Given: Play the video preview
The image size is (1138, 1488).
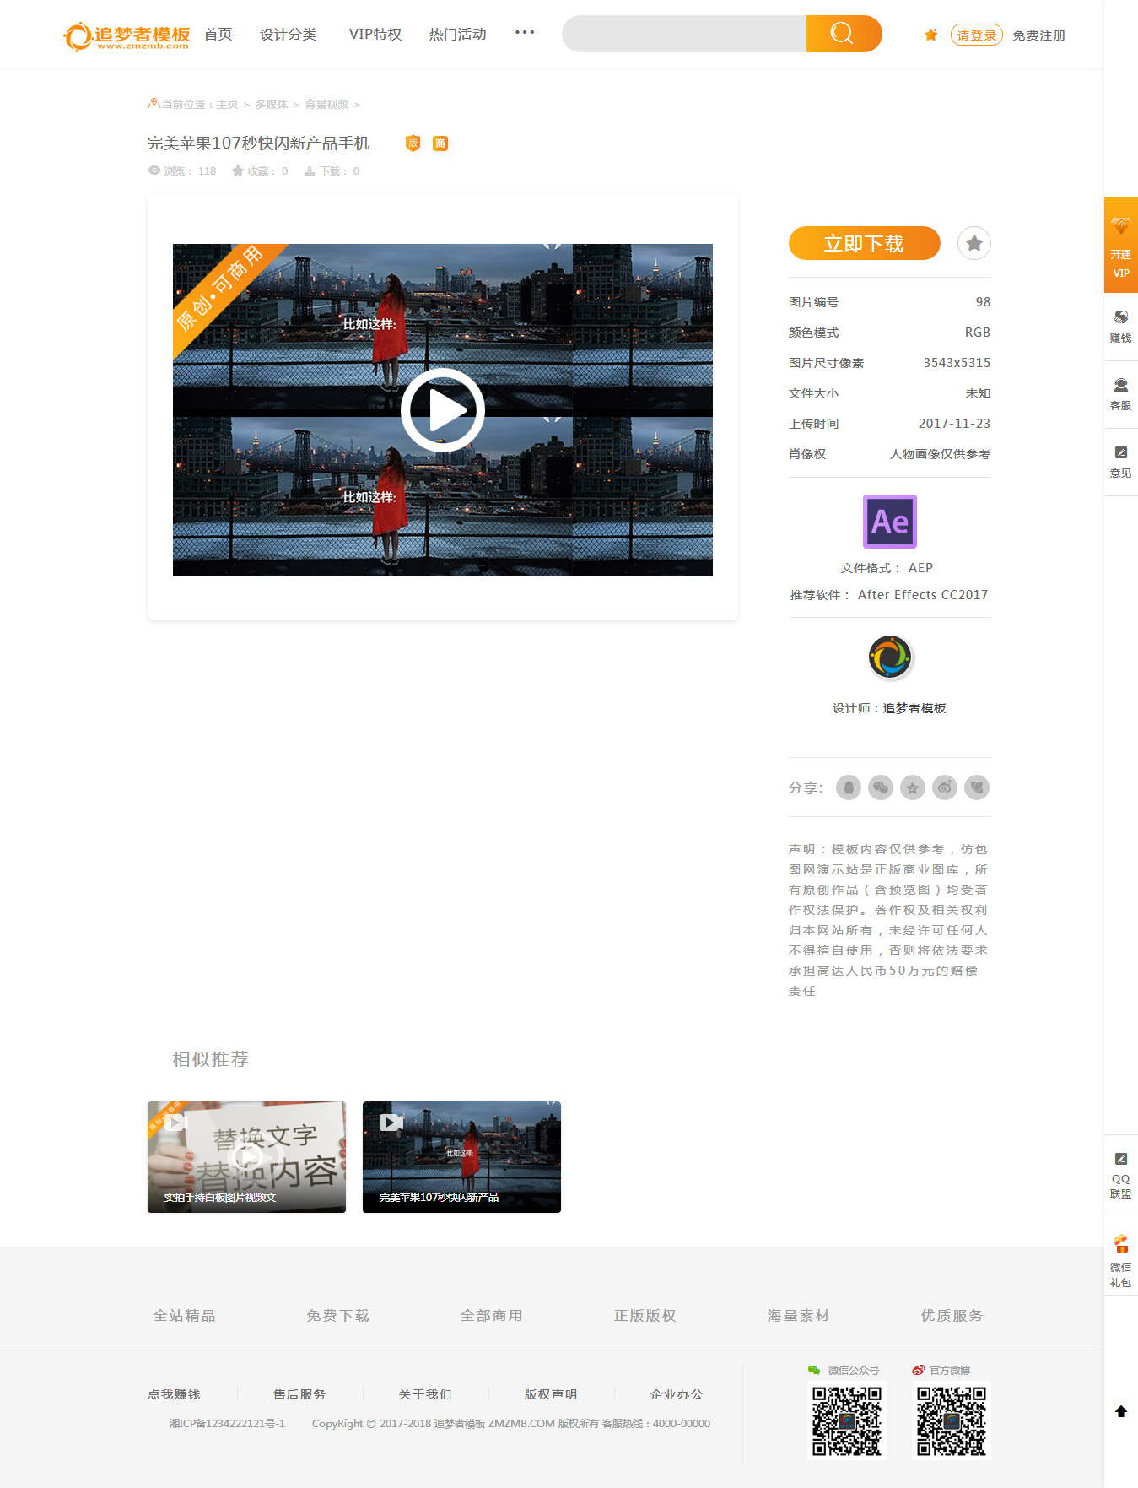Looking at the screenshot, I should (x=443, y=410).
